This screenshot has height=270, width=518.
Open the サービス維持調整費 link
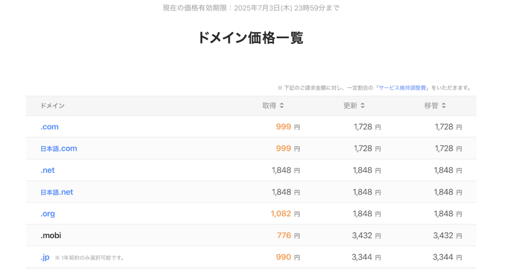coord(403,87)
